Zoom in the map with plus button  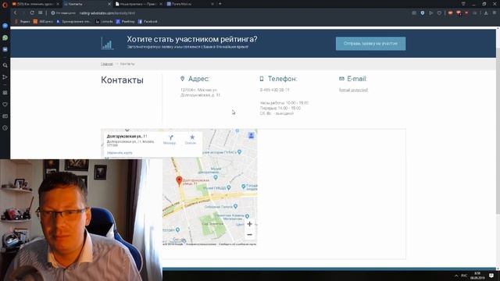(250, 224)
